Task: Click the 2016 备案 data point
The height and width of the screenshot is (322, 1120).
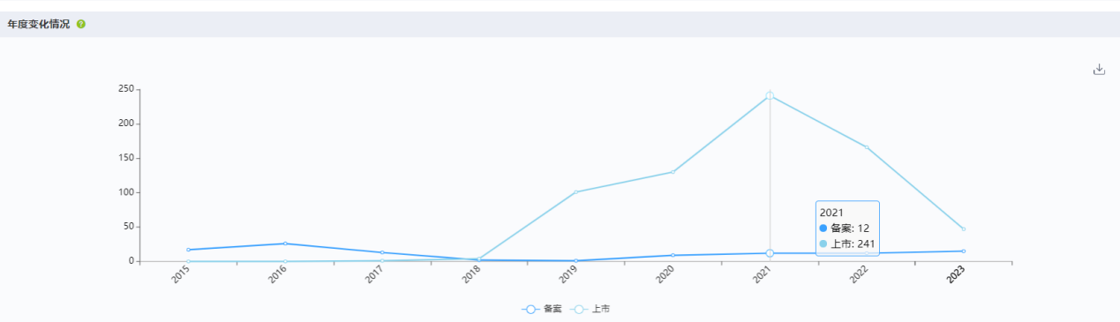Action: click(x=285, y=243)
